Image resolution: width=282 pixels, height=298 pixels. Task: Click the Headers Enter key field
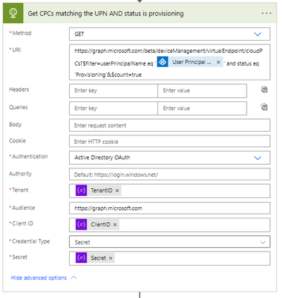[x=114, y=91]
